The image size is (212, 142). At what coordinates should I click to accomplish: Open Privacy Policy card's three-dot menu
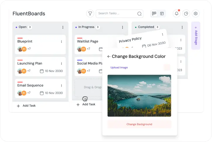(x=162, y=34)
